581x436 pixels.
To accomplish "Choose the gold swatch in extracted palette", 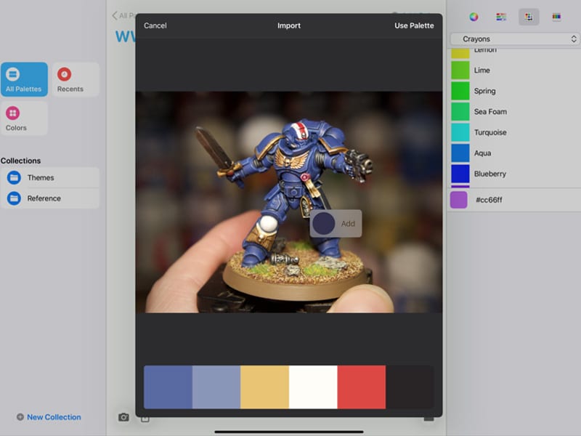I will [264, 387].
